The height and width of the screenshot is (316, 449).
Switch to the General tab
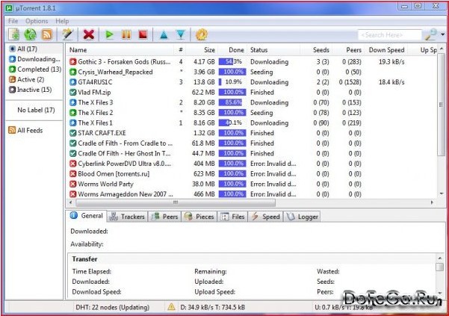tap(87, 216)
